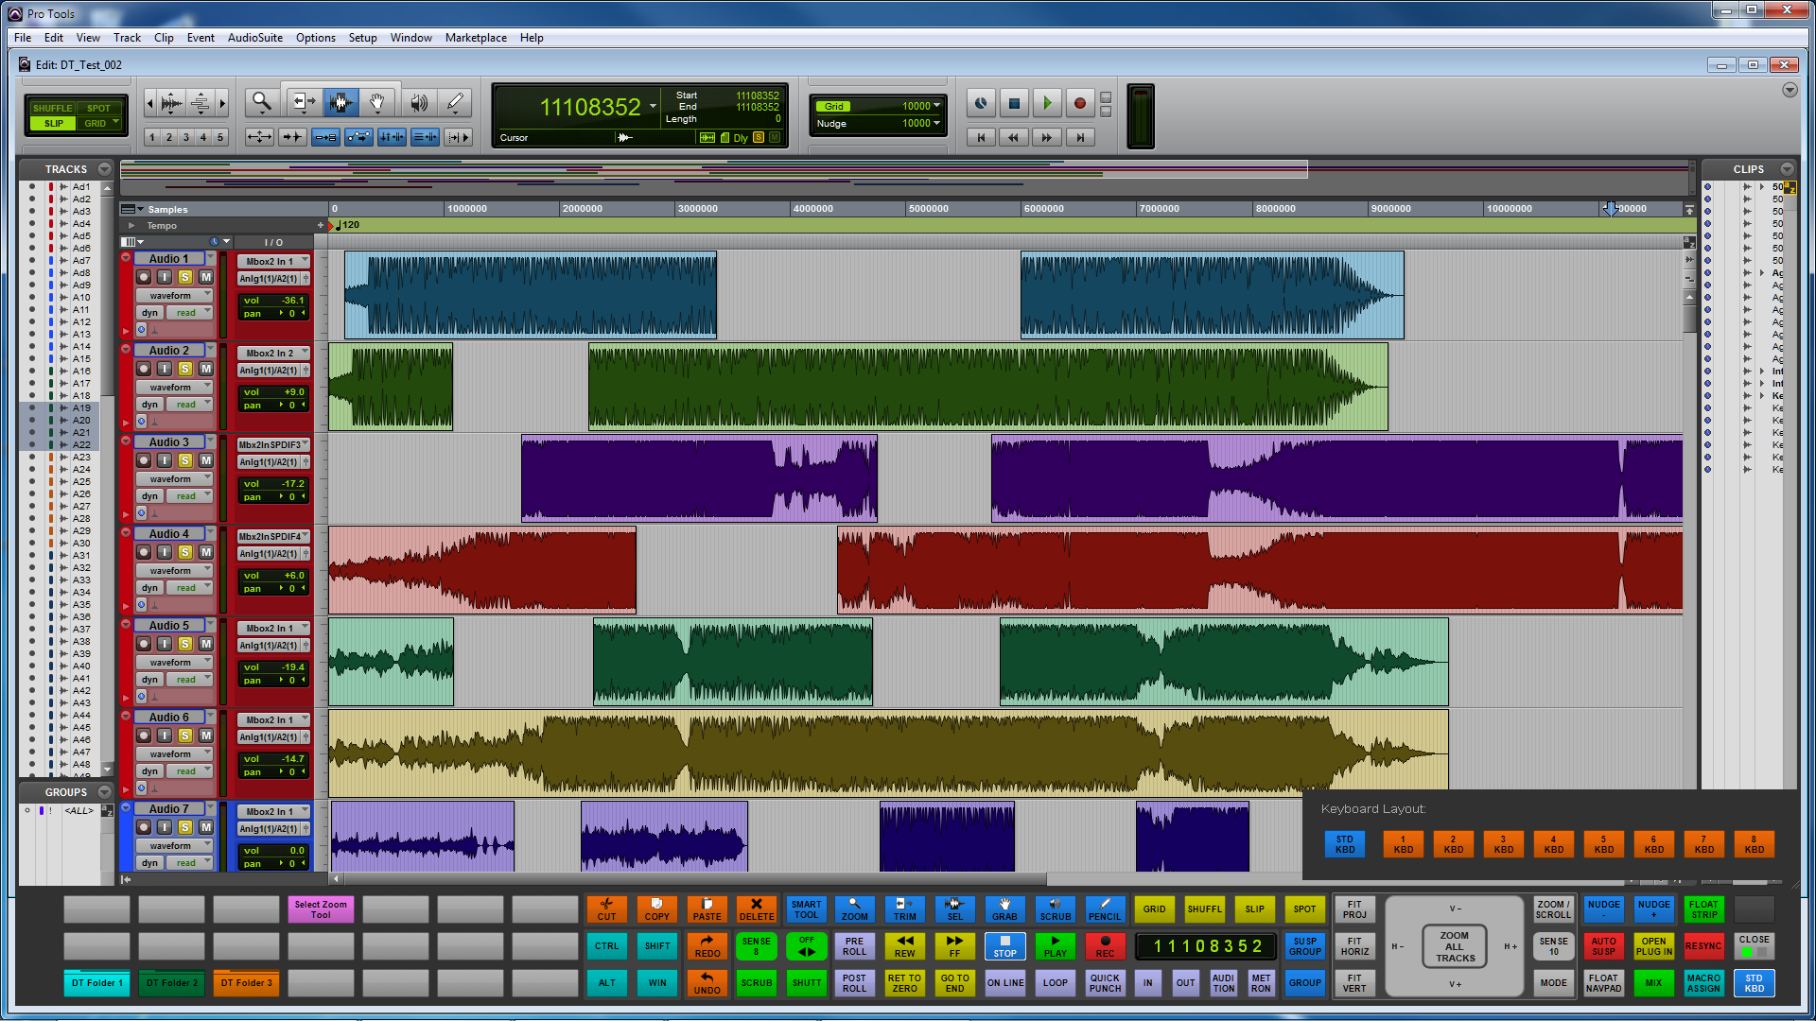The image size is (1816, 1021).
Task: Record-enable the Audio 5 track
Action: click(144, 644)
